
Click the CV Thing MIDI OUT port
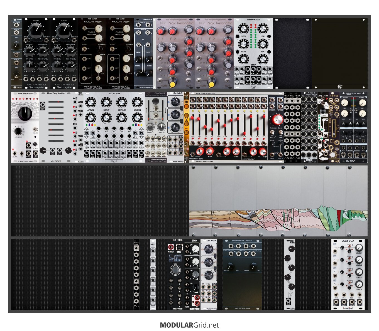click(x=171, y=247)
